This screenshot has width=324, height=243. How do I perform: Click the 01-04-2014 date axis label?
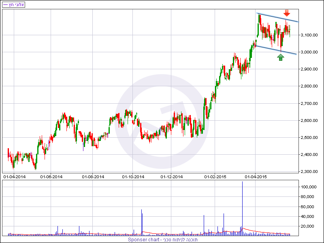[15, 177]
